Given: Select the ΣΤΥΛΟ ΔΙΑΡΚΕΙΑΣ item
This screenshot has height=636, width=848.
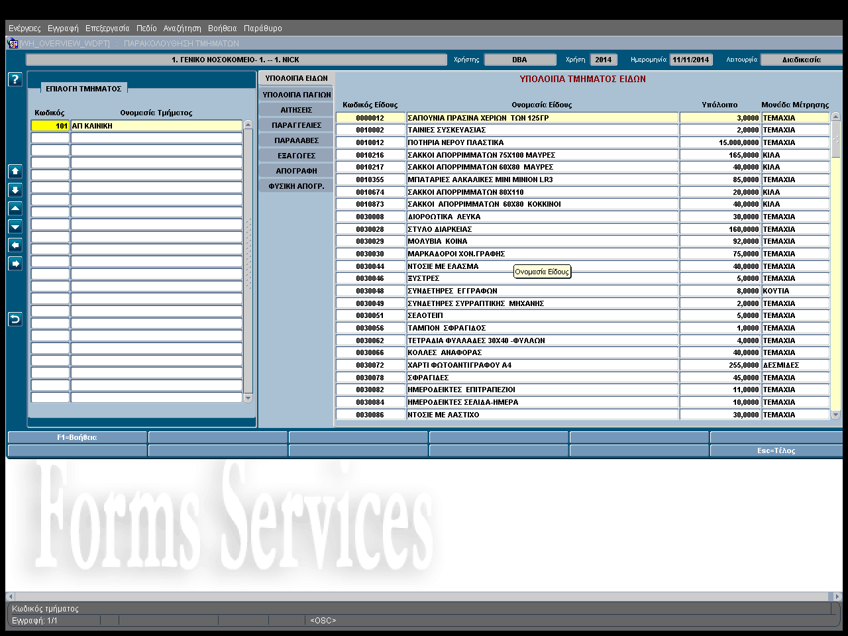Looking at the screenshot, I should tap(542, 229).
